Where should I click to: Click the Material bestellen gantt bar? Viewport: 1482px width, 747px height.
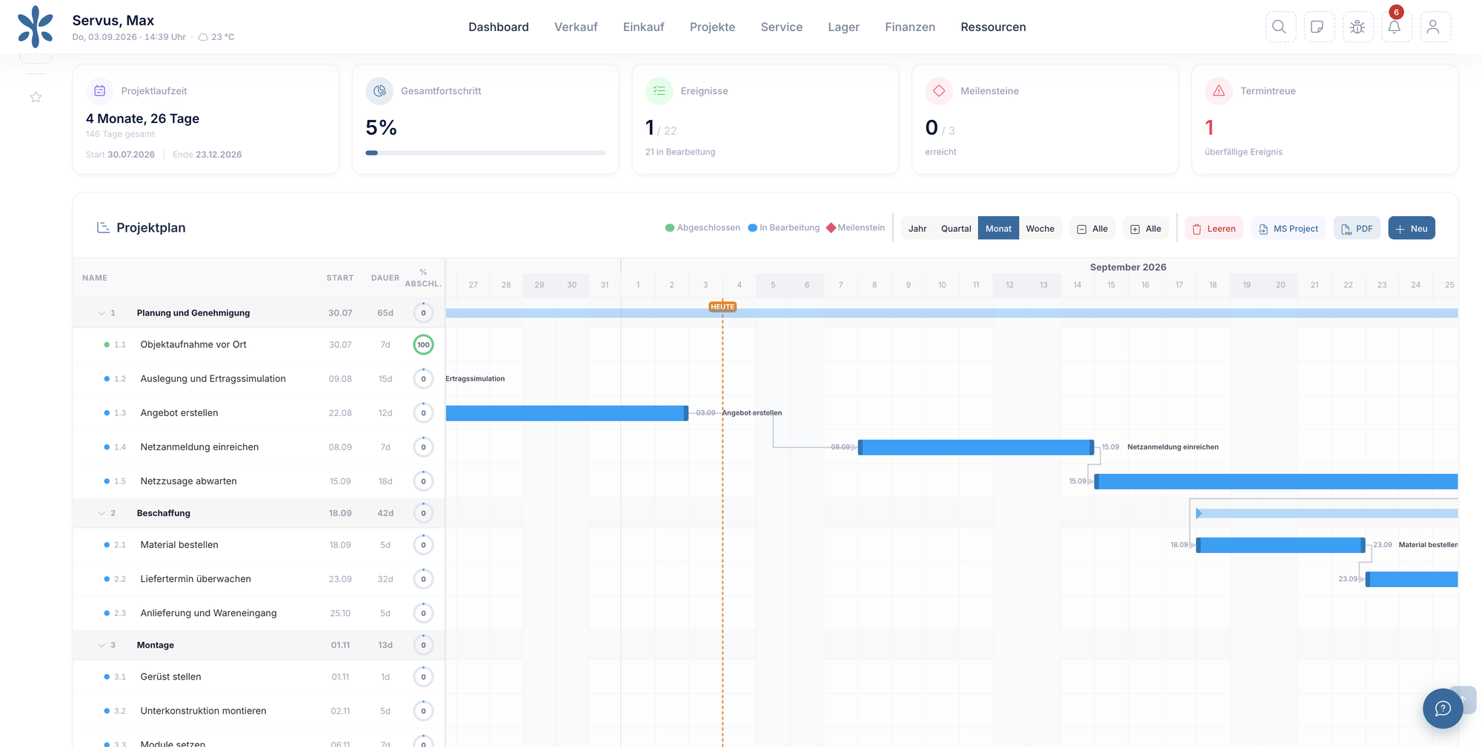(1280, 545)
